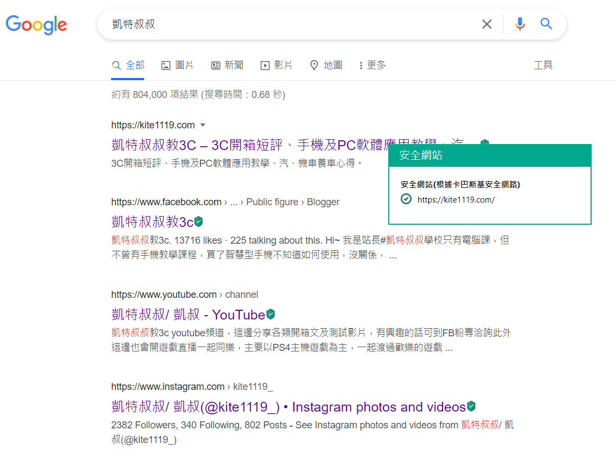Start voice search with microphone icon
Viewport: 616px width, 463px height.
pos(519,24)
